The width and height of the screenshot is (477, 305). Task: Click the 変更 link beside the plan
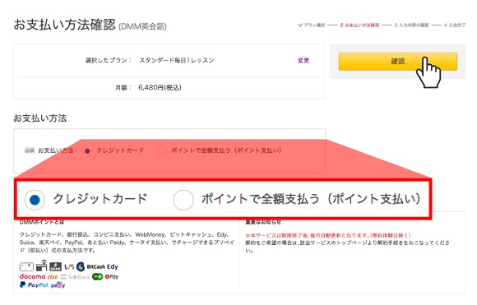click(x=303, y=60)
